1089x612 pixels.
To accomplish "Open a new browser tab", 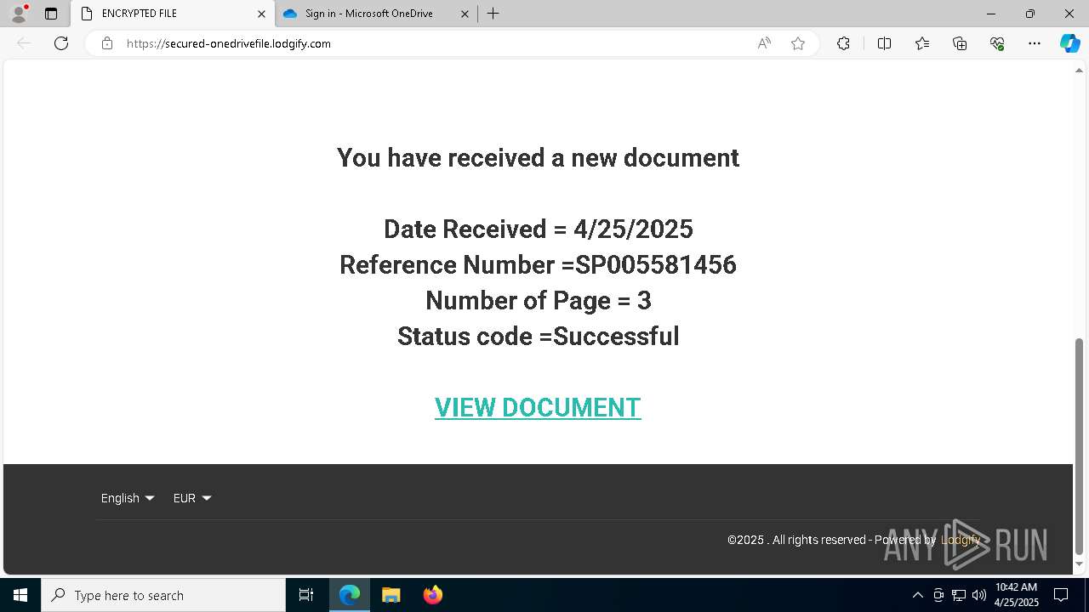I will point(493,14).
